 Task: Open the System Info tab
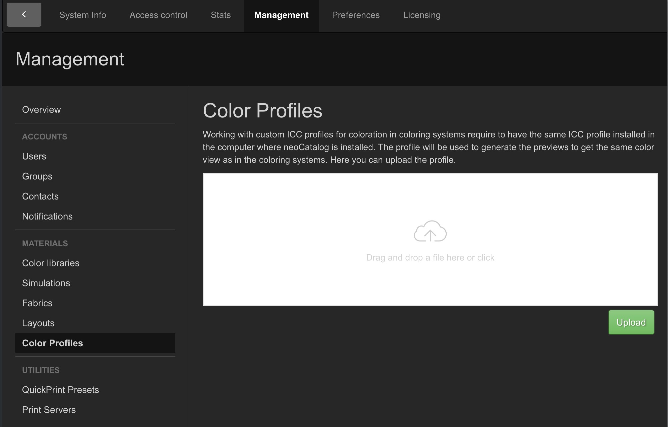83,15
